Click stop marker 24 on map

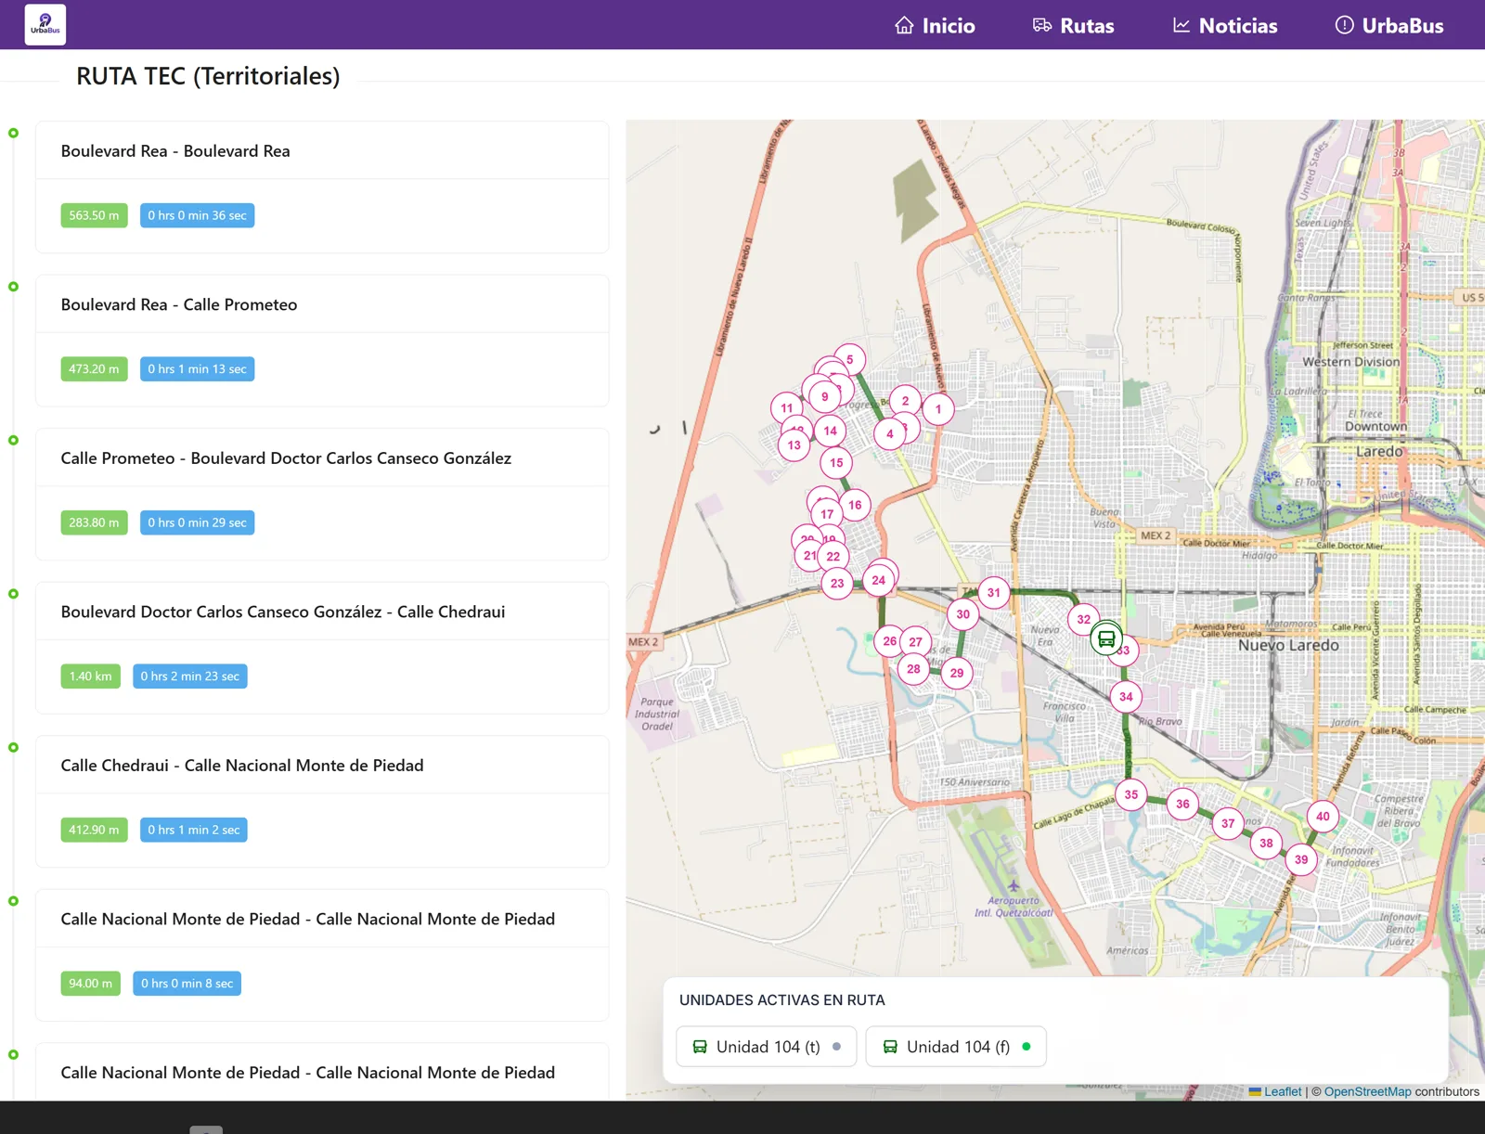(878, 581)
